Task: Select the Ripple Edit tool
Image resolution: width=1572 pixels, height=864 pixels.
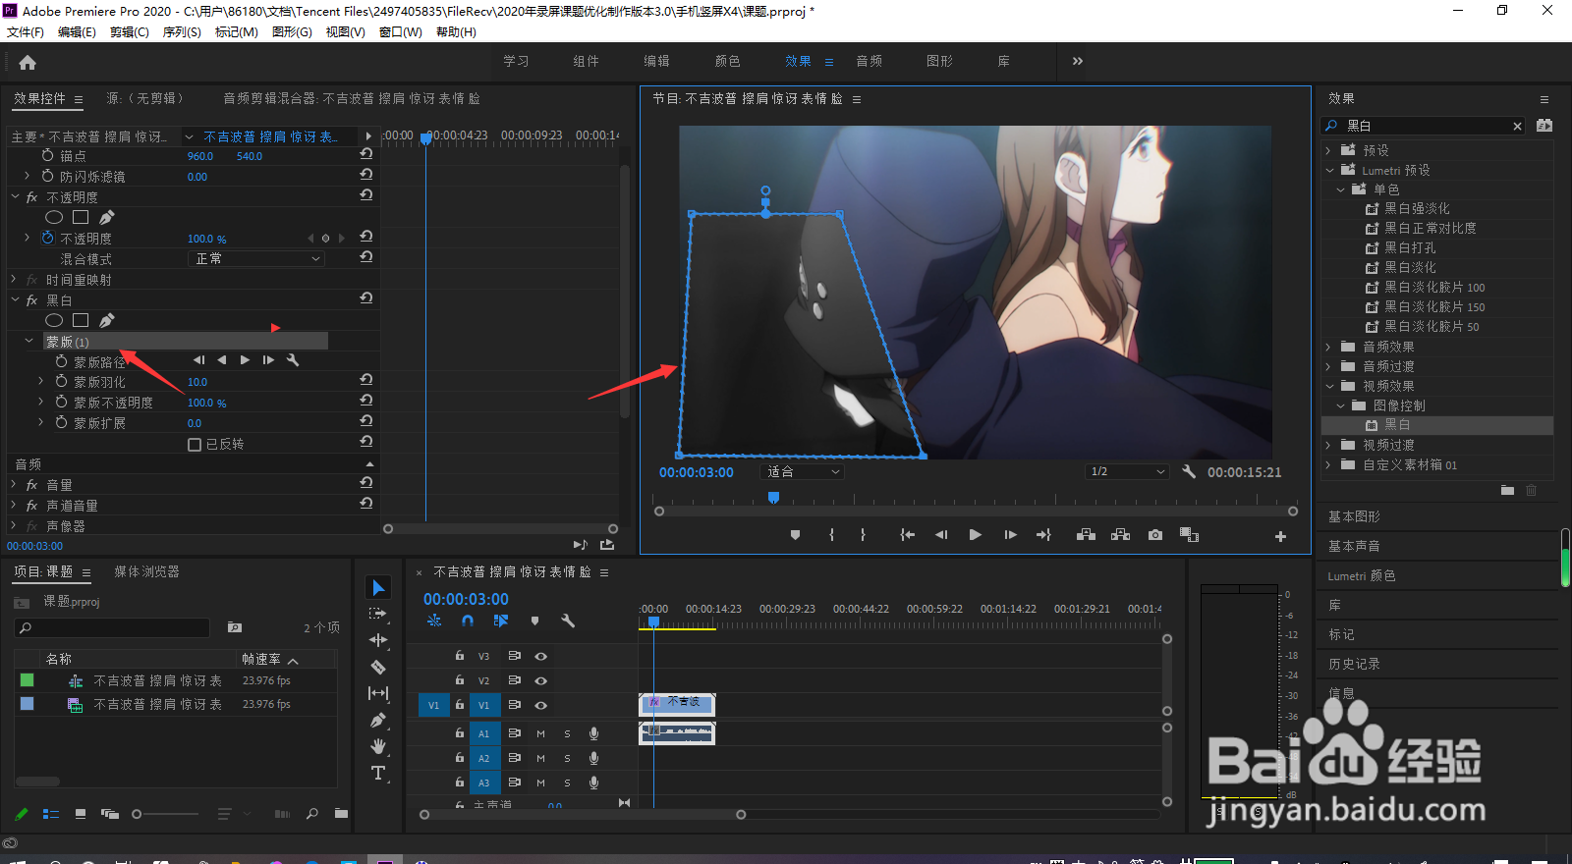Action: (x=378, y=640)
